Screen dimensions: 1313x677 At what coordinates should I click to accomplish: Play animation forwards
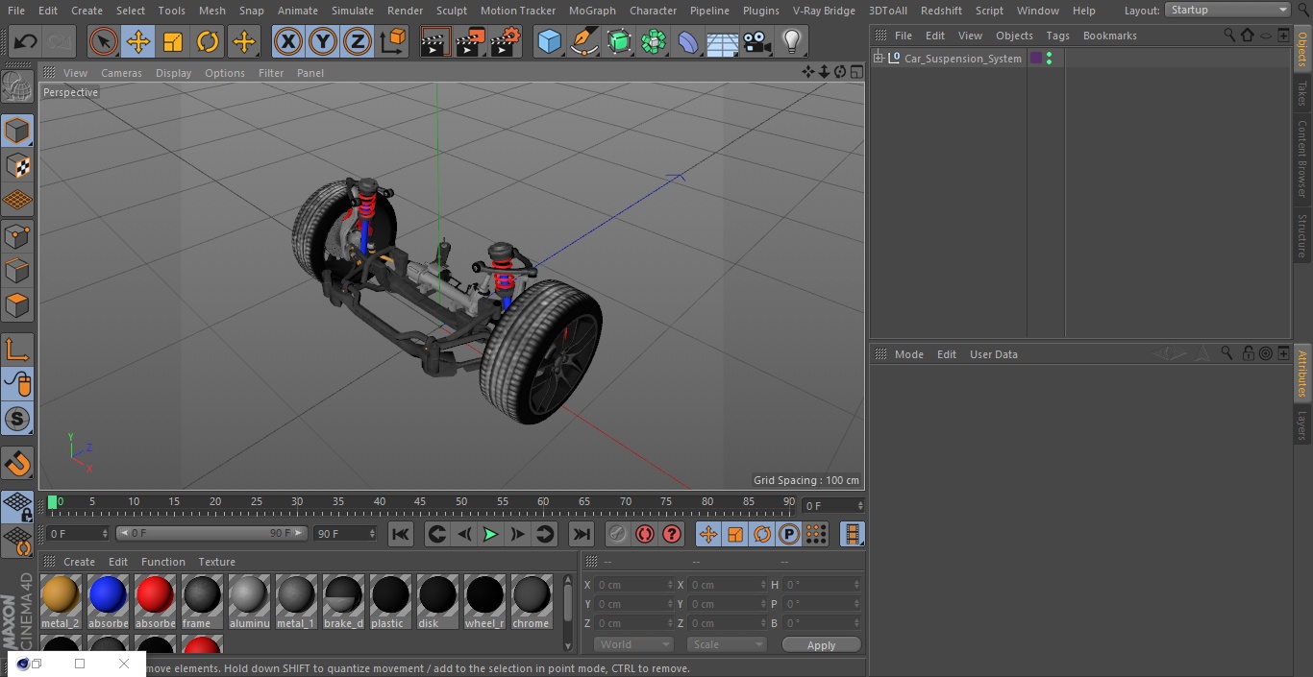(490, 534)
